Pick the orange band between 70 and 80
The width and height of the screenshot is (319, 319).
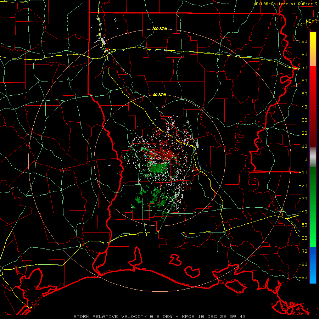(x=313, y=60)
